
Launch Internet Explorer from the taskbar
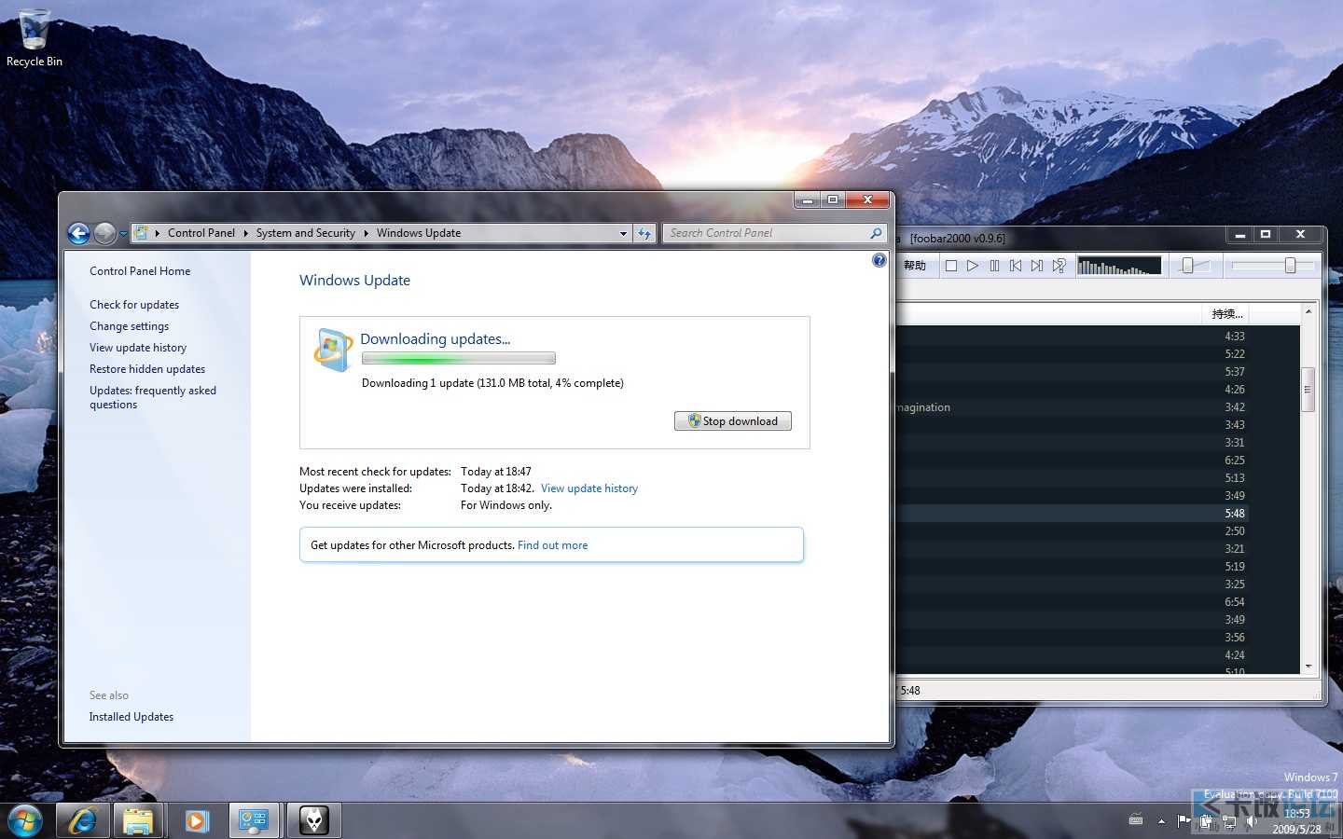pos(82,821)
